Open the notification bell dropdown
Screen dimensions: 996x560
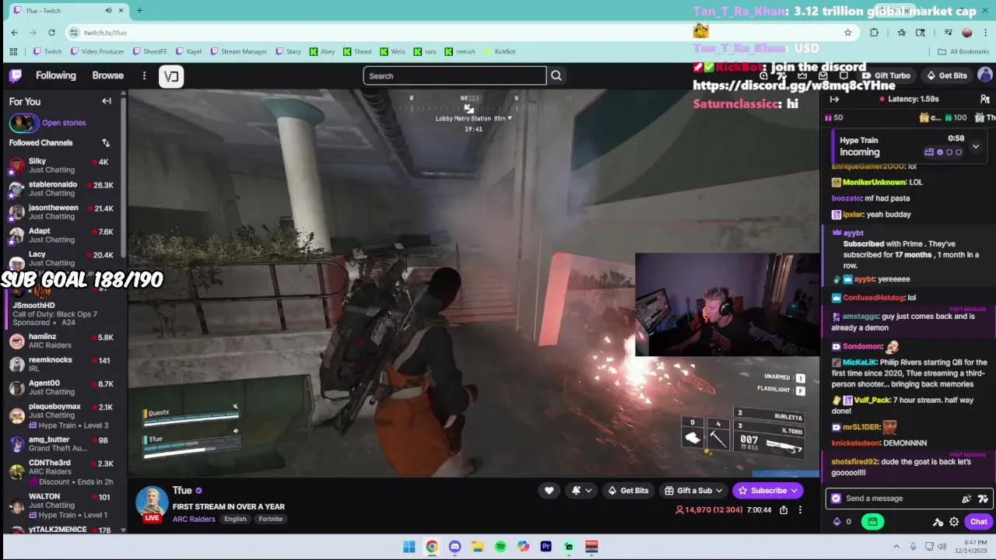pyautogui.click(x=582, y=490)
